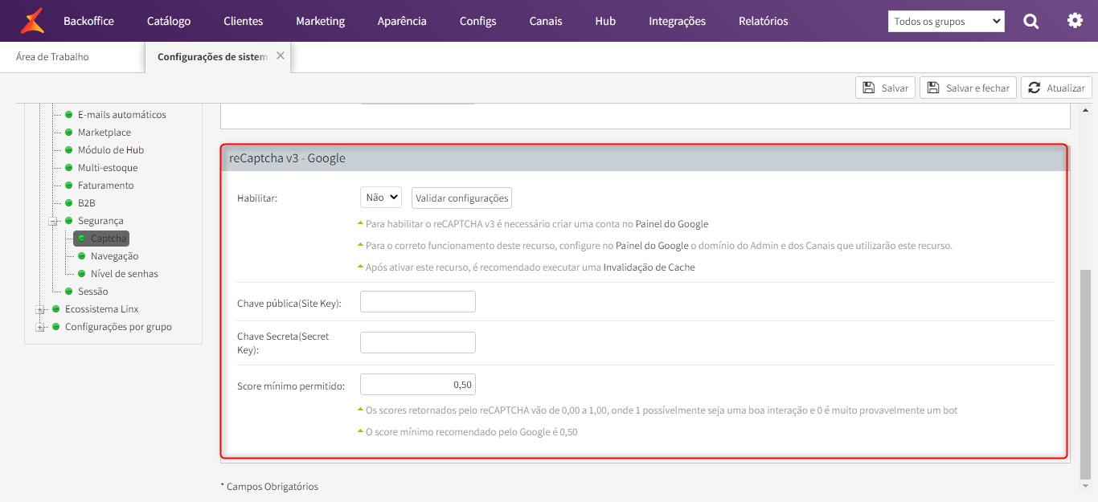Open the Relatórios menu
Viewport: 1098px width, 502px height.
(x=764, y=21)
